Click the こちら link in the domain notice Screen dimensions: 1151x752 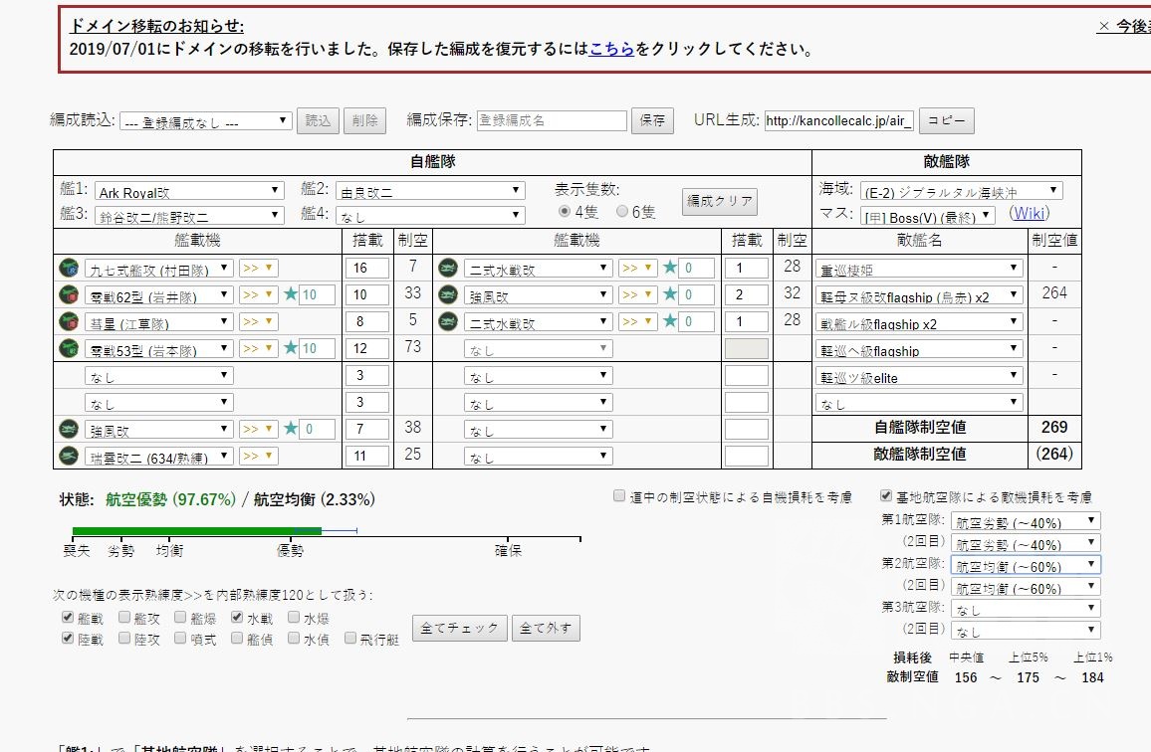pos(609,46)
